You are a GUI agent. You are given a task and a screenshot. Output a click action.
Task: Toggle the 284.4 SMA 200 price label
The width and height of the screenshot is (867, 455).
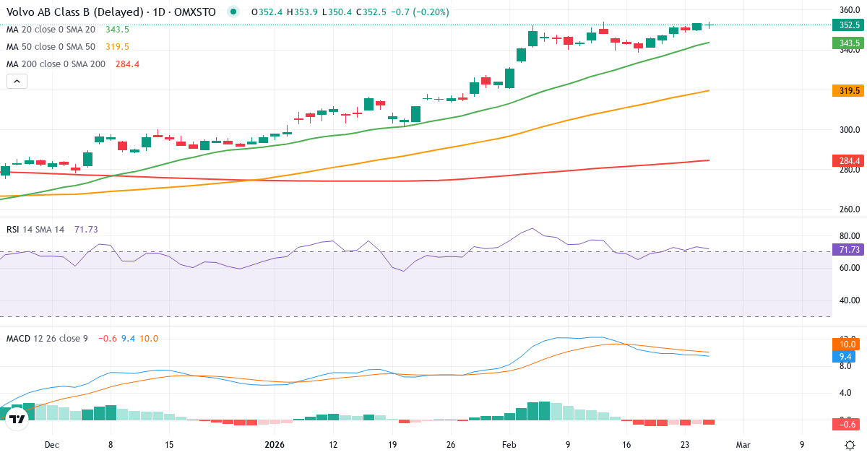click(x=849, y=161)
